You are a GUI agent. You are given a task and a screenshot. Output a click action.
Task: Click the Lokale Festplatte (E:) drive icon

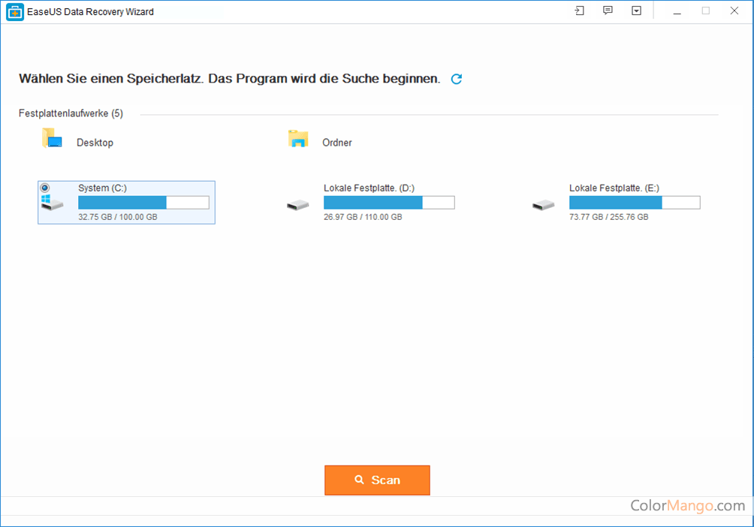click(x=544, y=205)
